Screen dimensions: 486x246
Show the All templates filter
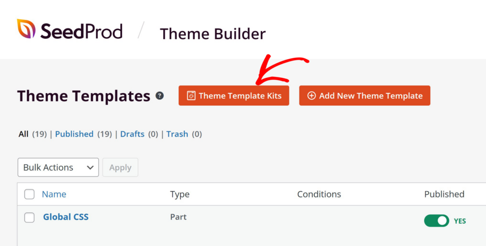[24, 134]
